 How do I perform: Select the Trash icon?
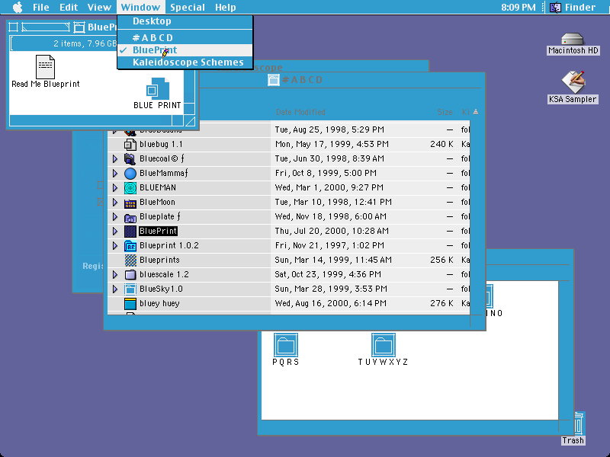pyautogui.click(x=579, y=423)
